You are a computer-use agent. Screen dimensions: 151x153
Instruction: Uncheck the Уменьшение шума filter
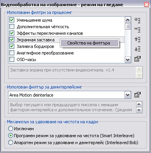(12, 20)
